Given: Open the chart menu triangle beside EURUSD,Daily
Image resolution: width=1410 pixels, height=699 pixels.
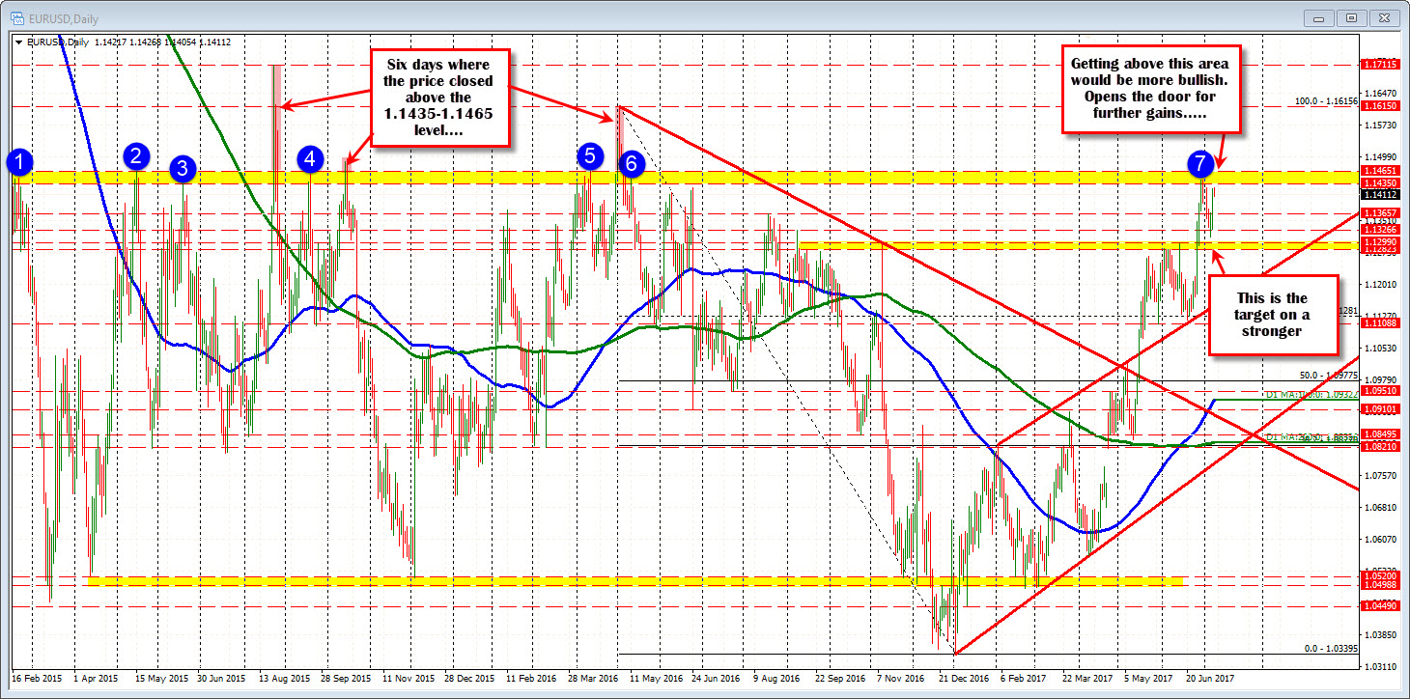Looking at the screenshot, I should pyautogui.click(x=19, y=42).
